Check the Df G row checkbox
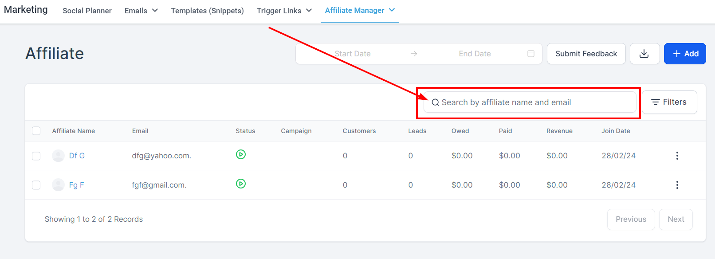Image resolution: width=715 pixels, height=259 pixels. click(36, 156)
